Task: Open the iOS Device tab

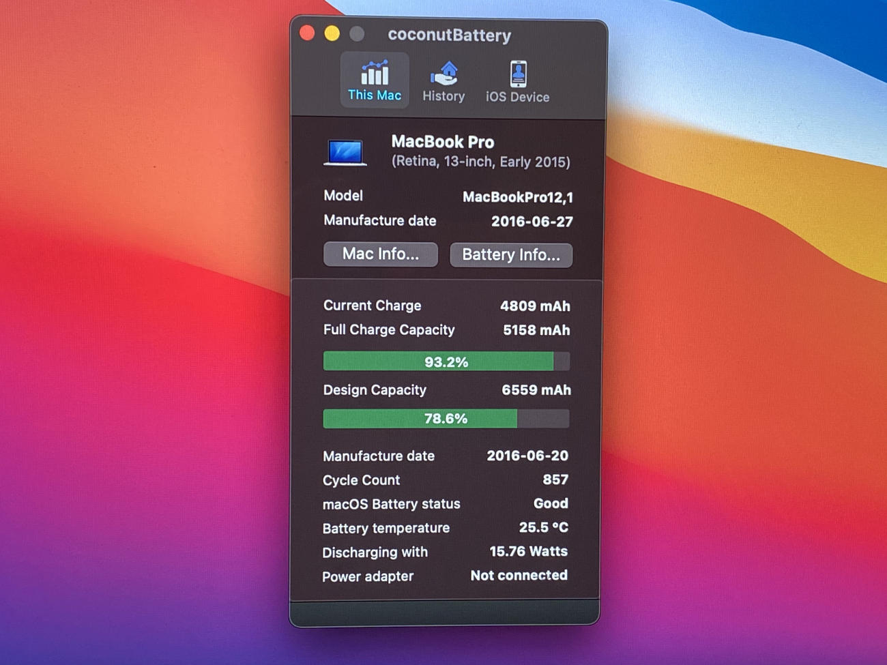Action: (x=517, y=82)
